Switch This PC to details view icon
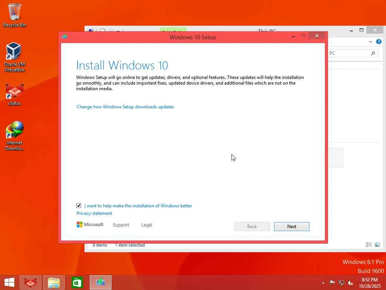Image resolution: width=386 pixels, height=290 pixels. [369, 245]
